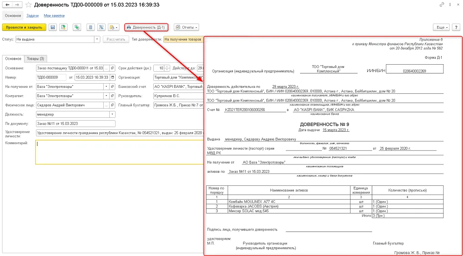
Task: Open the Мои заметки link
Action: coord(54,16)
